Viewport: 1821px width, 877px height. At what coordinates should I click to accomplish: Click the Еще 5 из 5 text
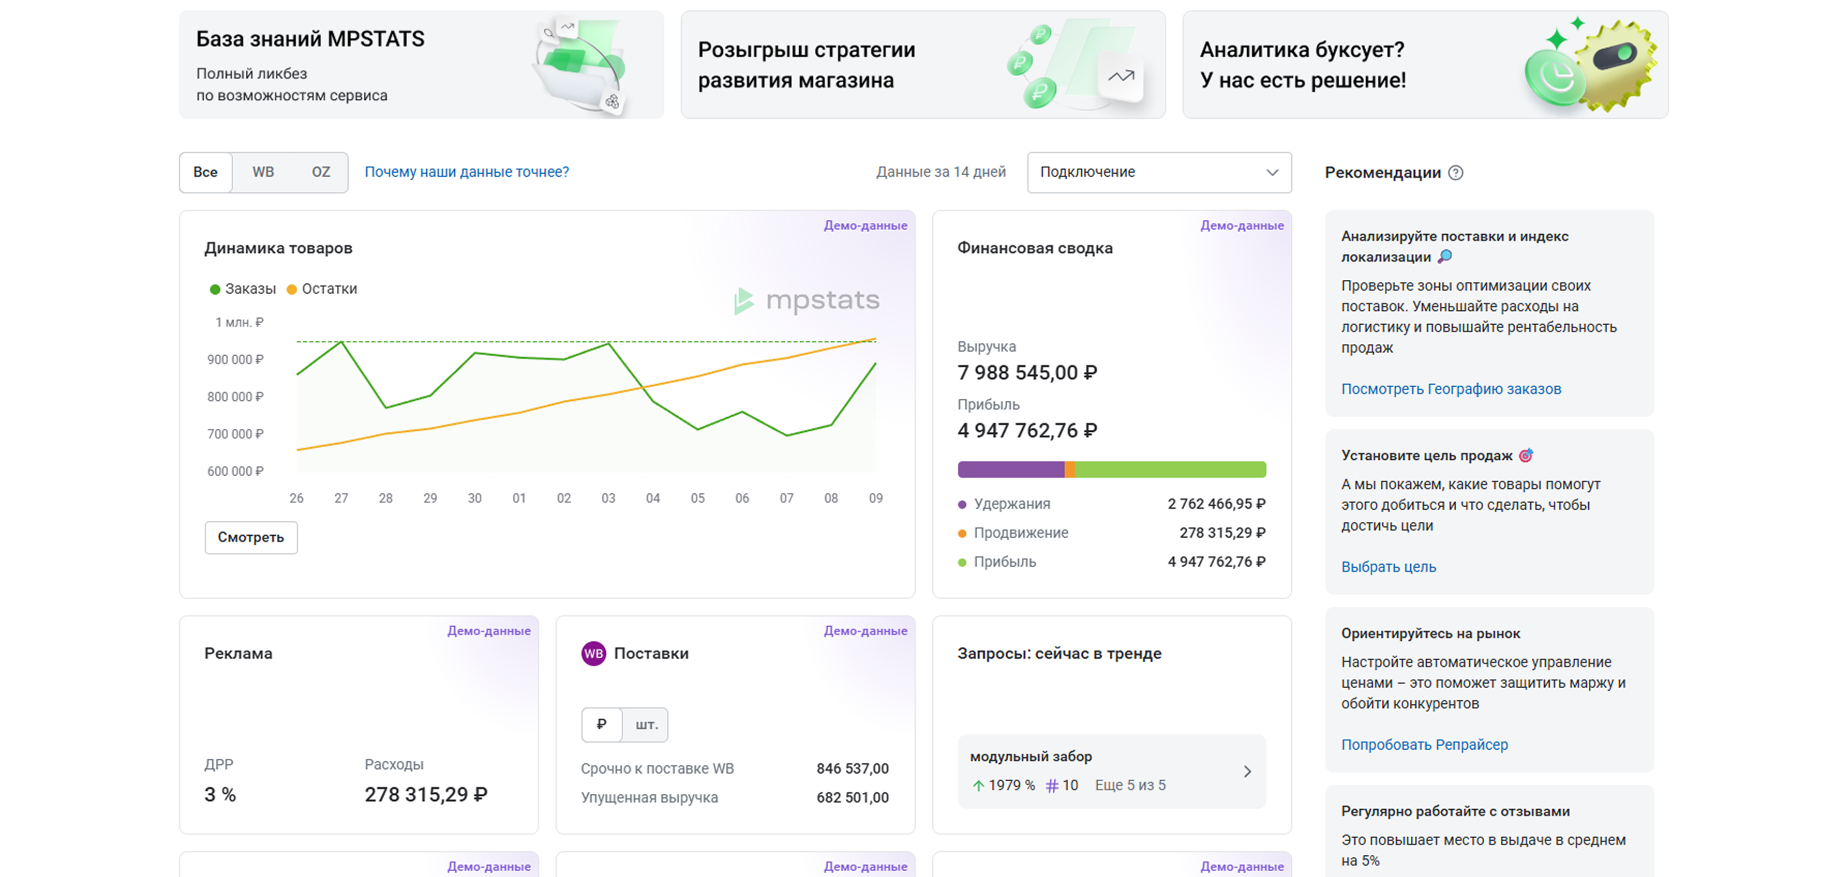coord(1130,785)
